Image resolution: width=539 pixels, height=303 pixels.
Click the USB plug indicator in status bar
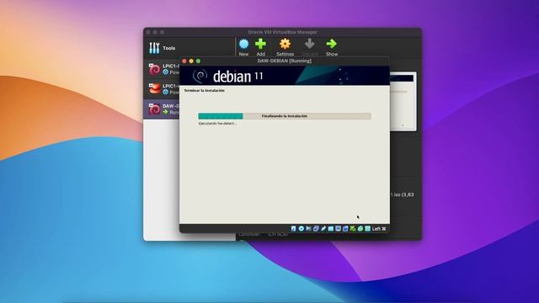[323, 228]
